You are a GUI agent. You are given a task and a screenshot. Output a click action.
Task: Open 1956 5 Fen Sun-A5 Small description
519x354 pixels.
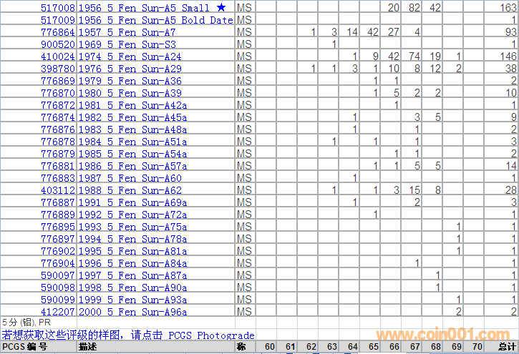click(144, 8)
